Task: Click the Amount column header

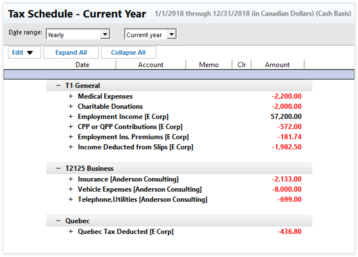Action: pos(277,65)
